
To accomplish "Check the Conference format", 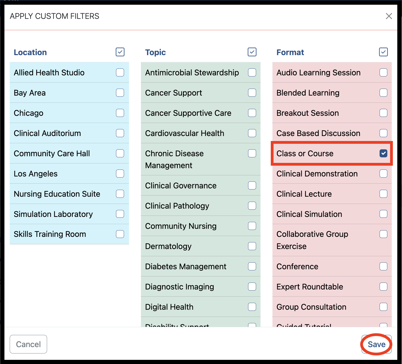I will (x=383, y=266).
